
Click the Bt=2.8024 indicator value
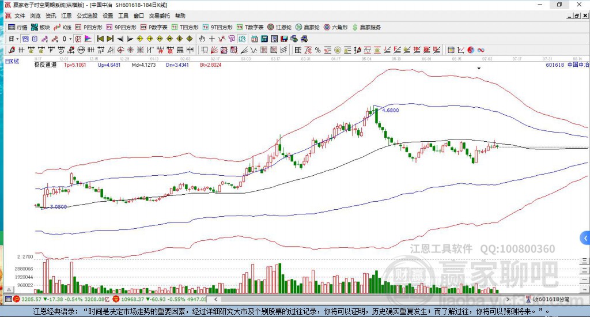pyautogui.click(x=211, y=65)
